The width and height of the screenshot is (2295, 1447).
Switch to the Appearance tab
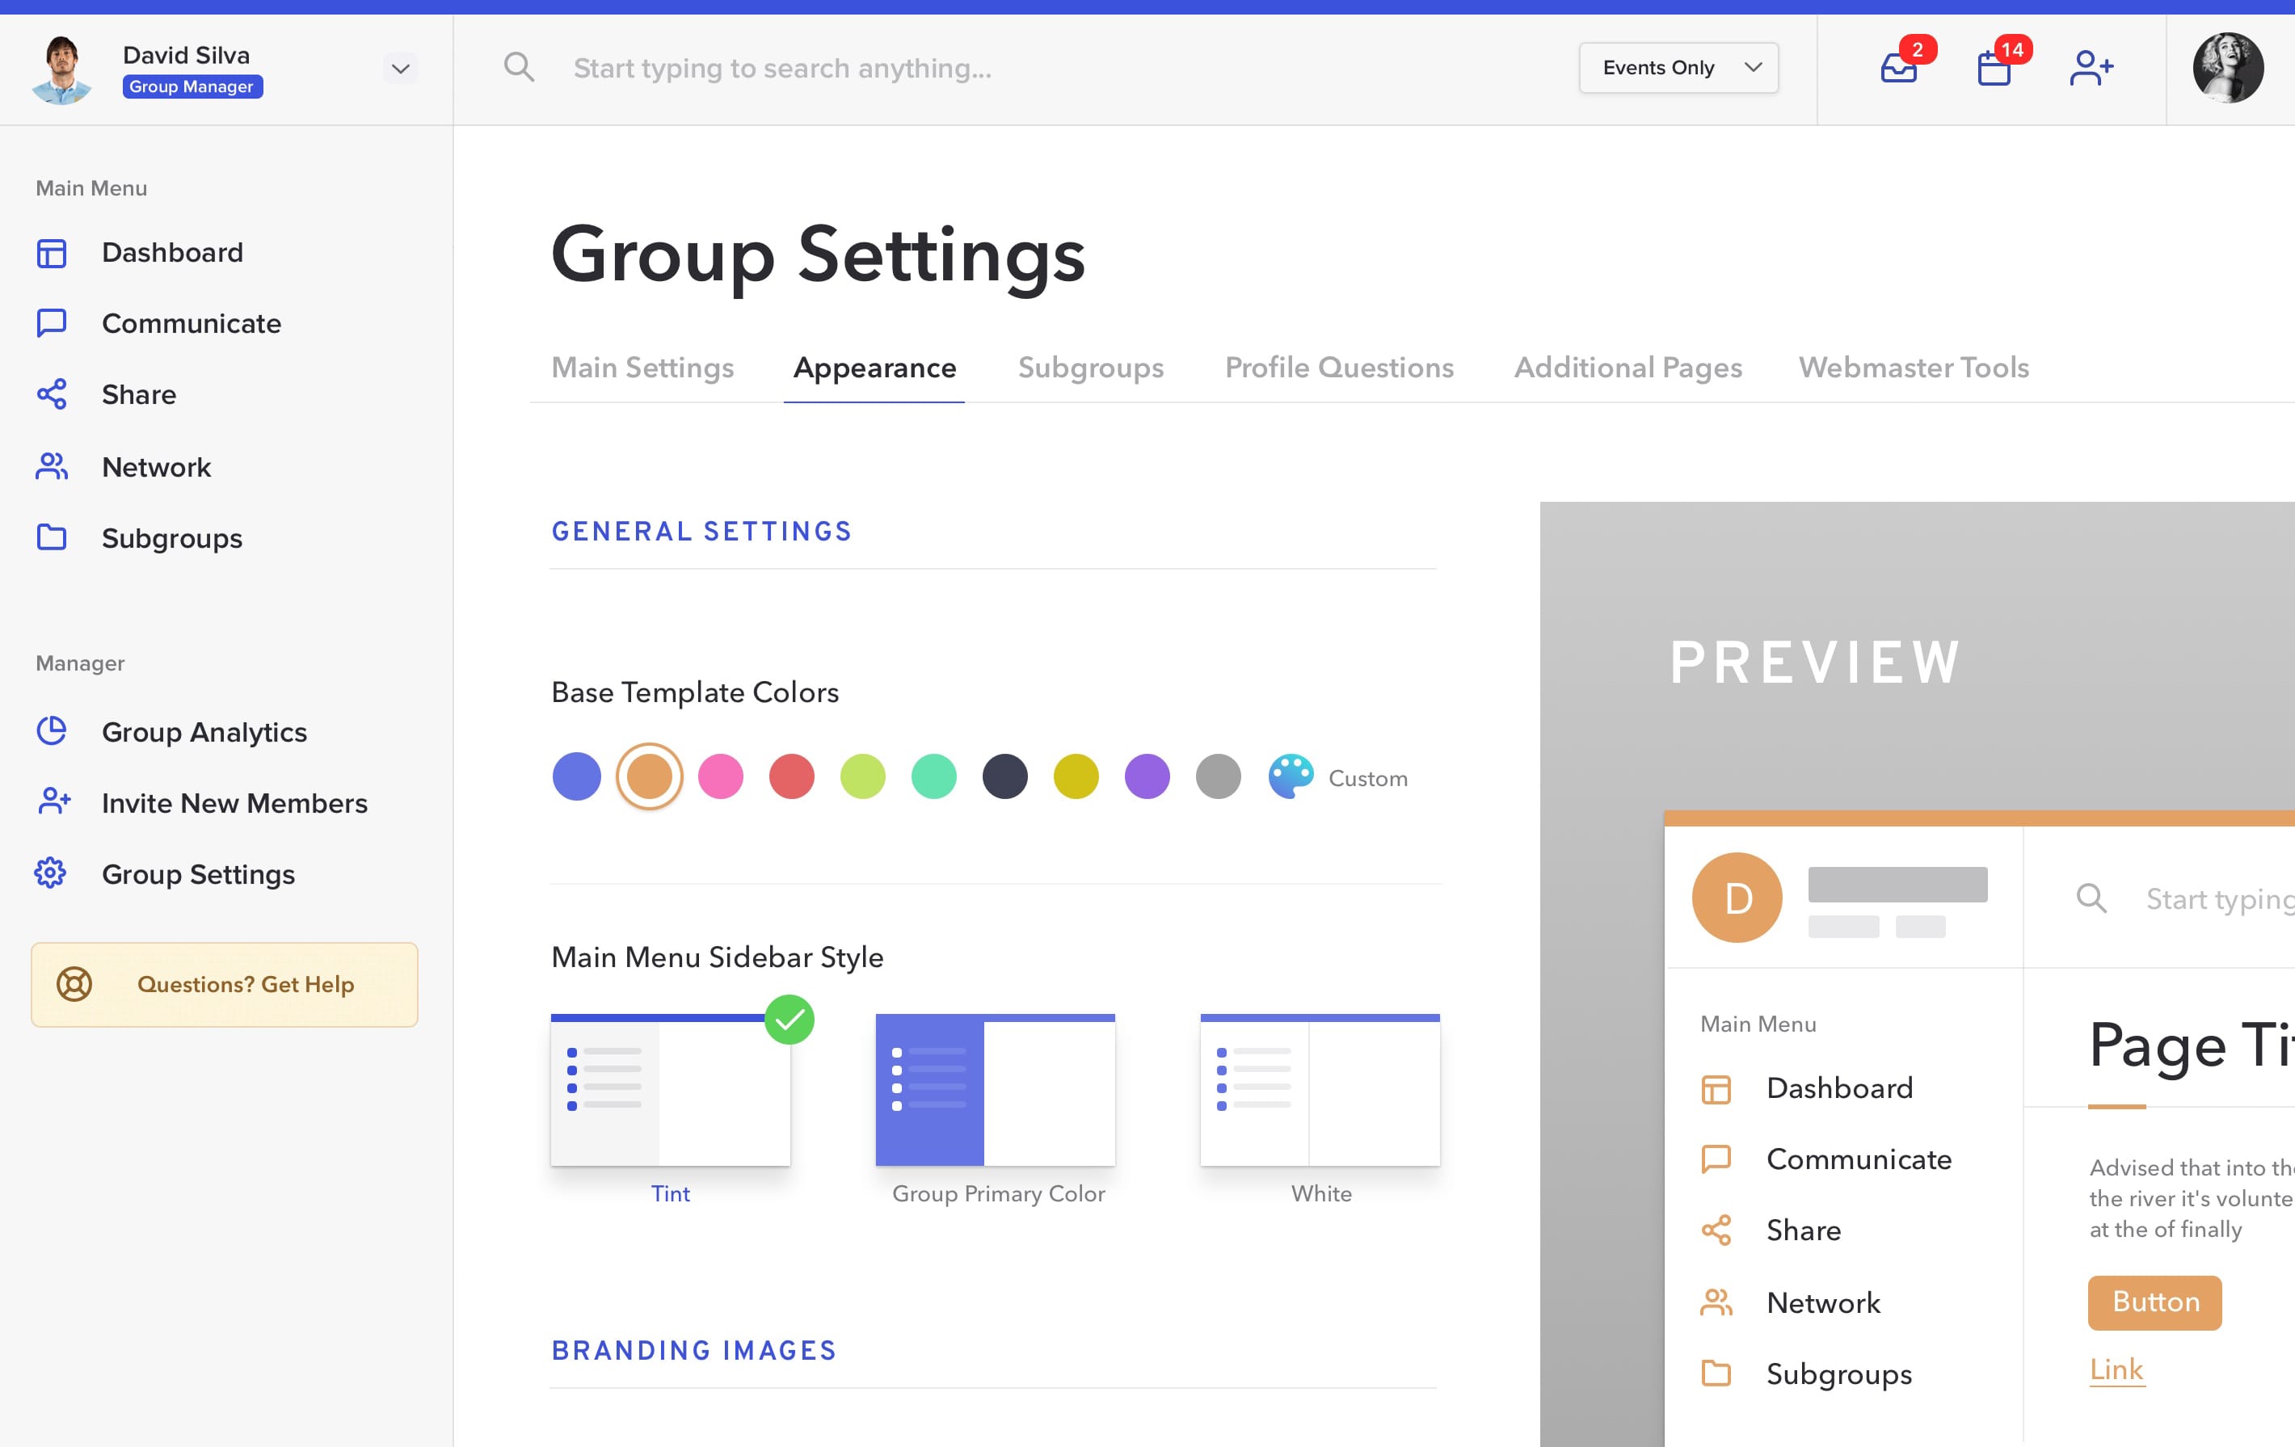(874, 368)
